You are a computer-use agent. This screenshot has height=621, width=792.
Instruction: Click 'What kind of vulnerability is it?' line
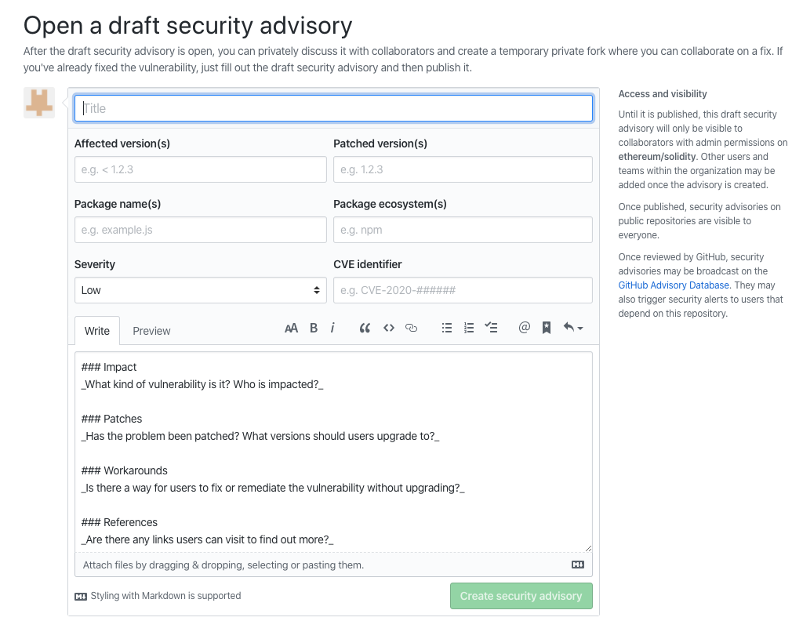[x=202, y=385]
